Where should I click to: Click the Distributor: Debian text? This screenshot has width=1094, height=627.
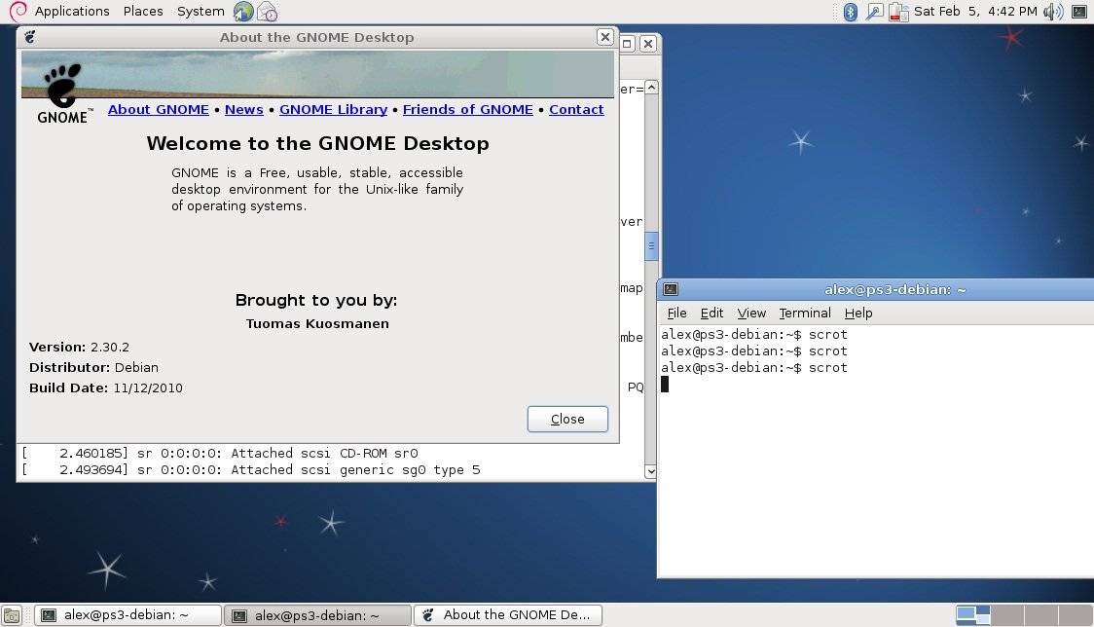(x=93, y=367)
